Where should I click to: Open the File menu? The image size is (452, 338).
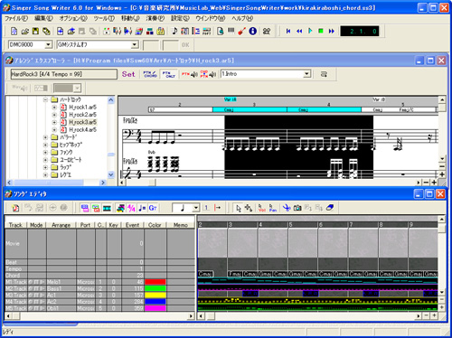[16, 18]
